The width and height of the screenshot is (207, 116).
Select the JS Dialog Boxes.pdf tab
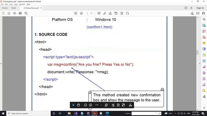31,8
